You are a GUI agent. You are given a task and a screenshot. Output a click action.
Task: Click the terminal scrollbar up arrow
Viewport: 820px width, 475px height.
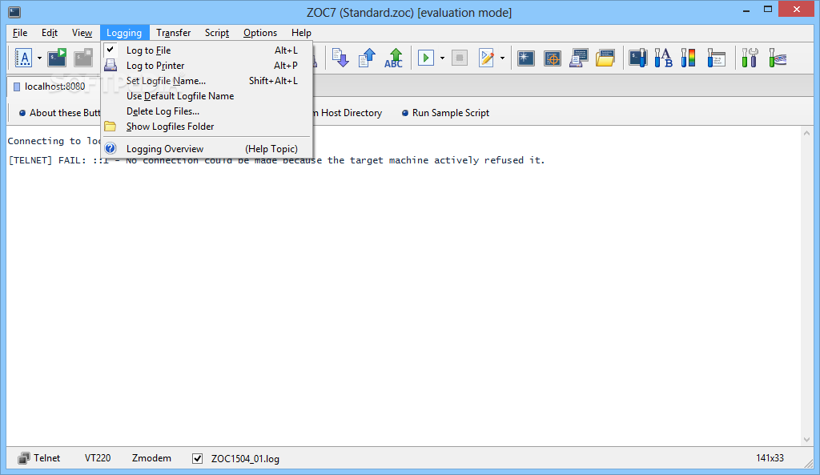pos(806,134)
